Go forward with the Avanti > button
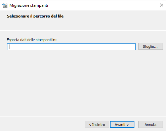 pyautogui.click(x=122, y=125)
